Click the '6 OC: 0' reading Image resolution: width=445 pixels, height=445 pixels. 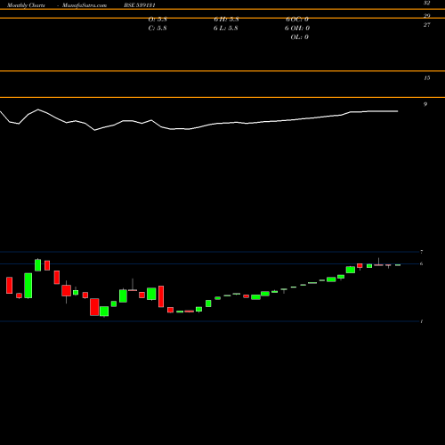click(x=297, y=20)
